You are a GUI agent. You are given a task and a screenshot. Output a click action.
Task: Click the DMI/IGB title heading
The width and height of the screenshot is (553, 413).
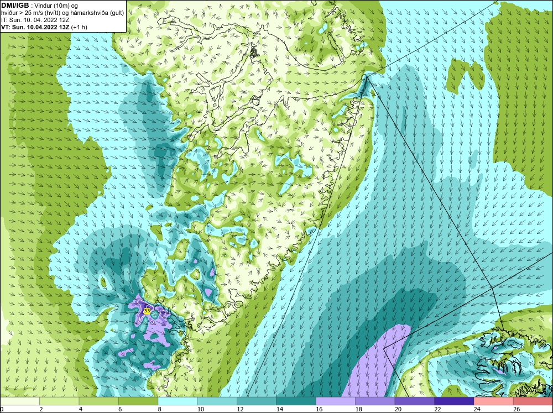coord(15,6)
